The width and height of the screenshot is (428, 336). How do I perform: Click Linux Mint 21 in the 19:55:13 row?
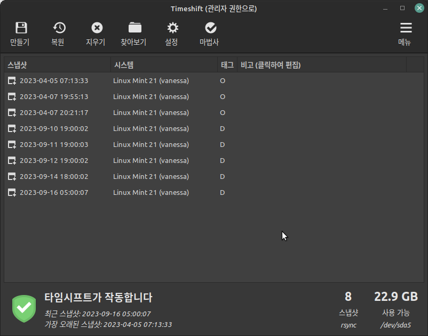coord(151,97)
